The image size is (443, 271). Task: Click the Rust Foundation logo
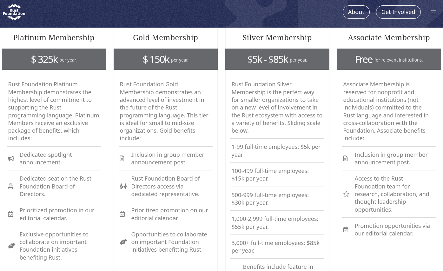point(14,12)
